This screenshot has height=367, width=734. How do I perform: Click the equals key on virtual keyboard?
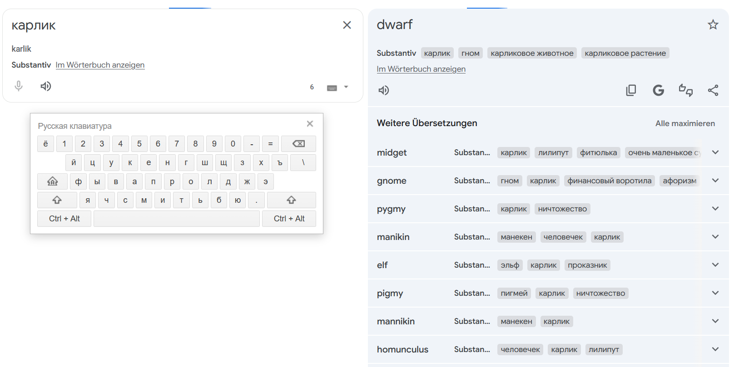[x=270, y=144]
